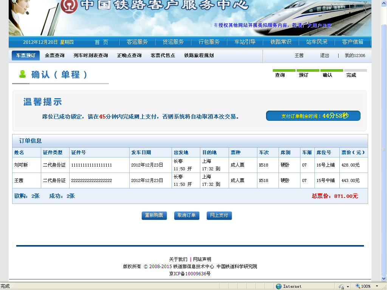Open the 行包服务 menu
Screen dimensions: 387x290
coord(209,42)
